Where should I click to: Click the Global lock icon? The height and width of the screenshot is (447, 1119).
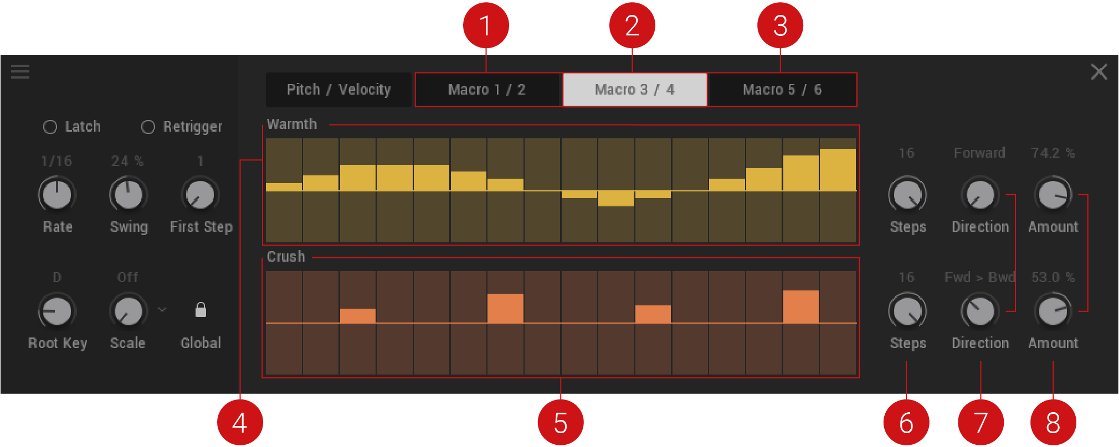coord(201,310)
